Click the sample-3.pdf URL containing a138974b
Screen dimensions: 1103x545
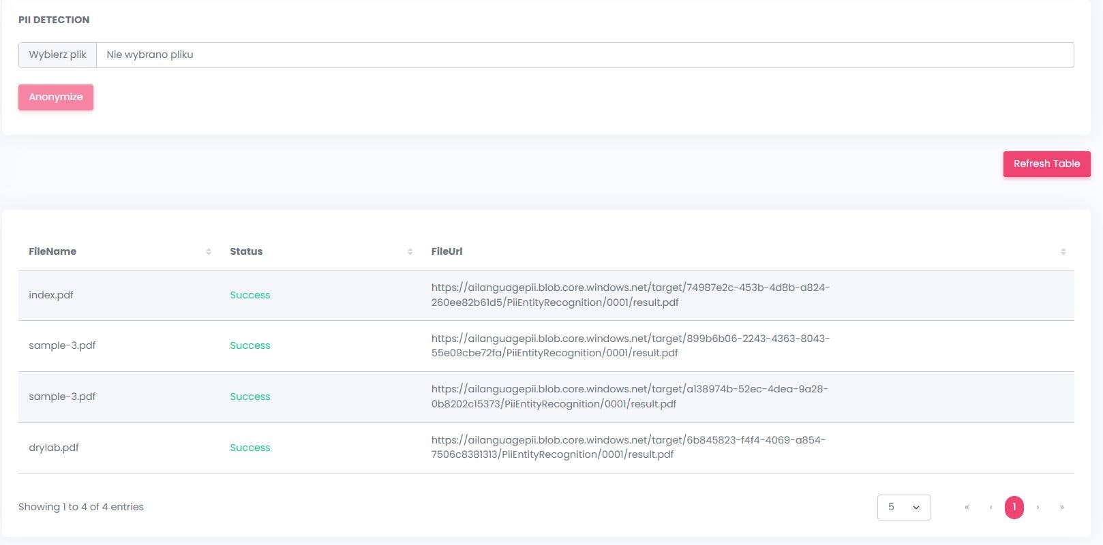click(x=630, y=397)
